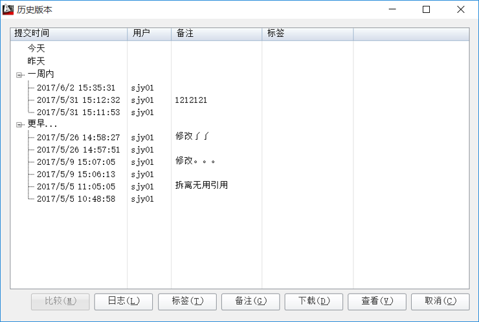Sort by 提交时间 column header

[69, 34]
